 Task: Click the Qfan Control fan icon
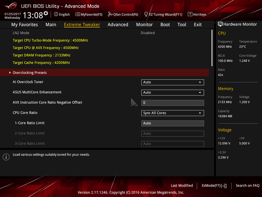tap(110, 14)
